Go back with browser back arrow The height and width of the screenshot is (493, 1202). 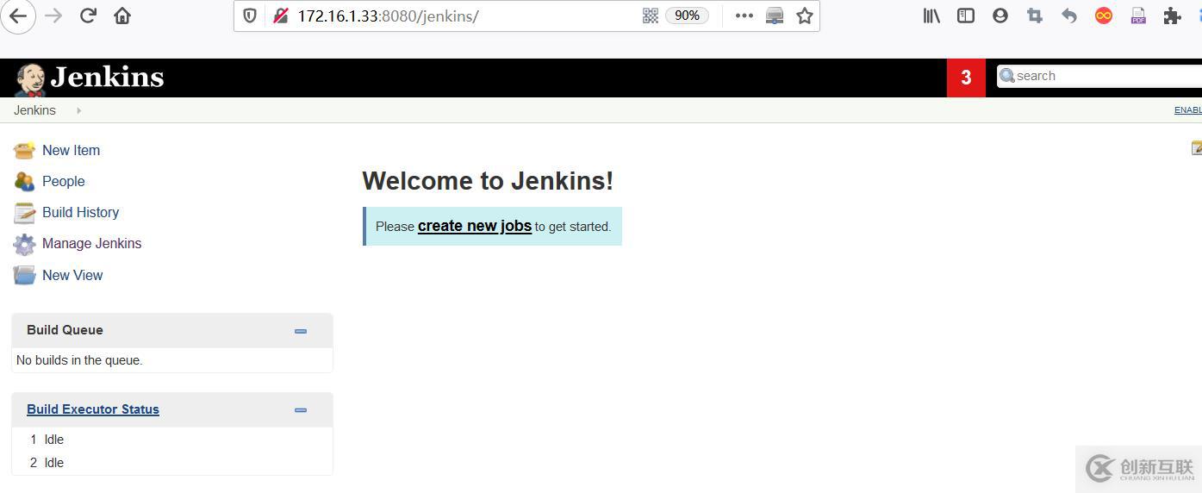coord(18,16)
